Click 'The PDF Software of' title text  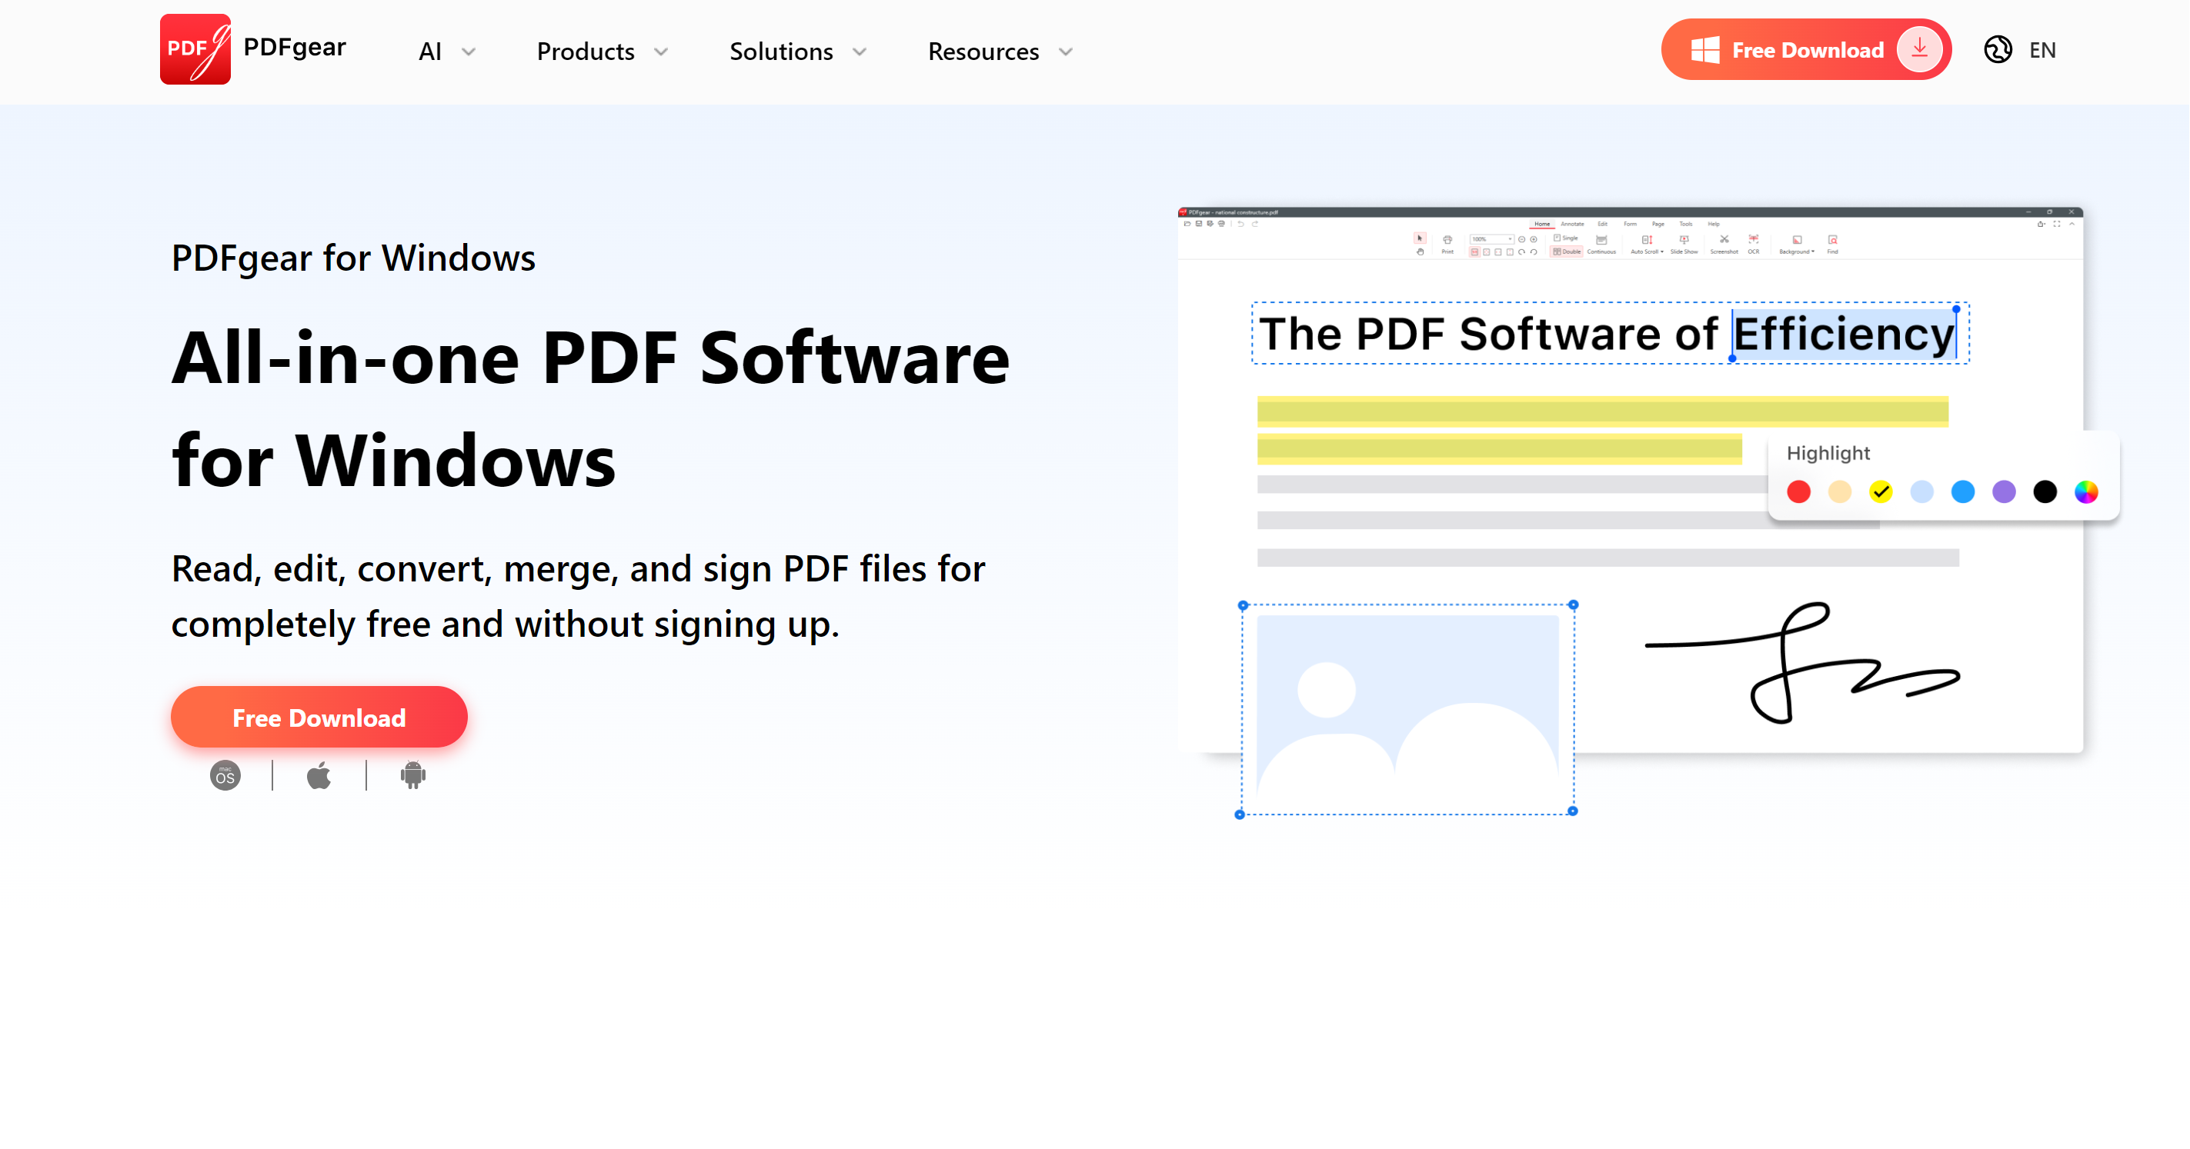1487,334
